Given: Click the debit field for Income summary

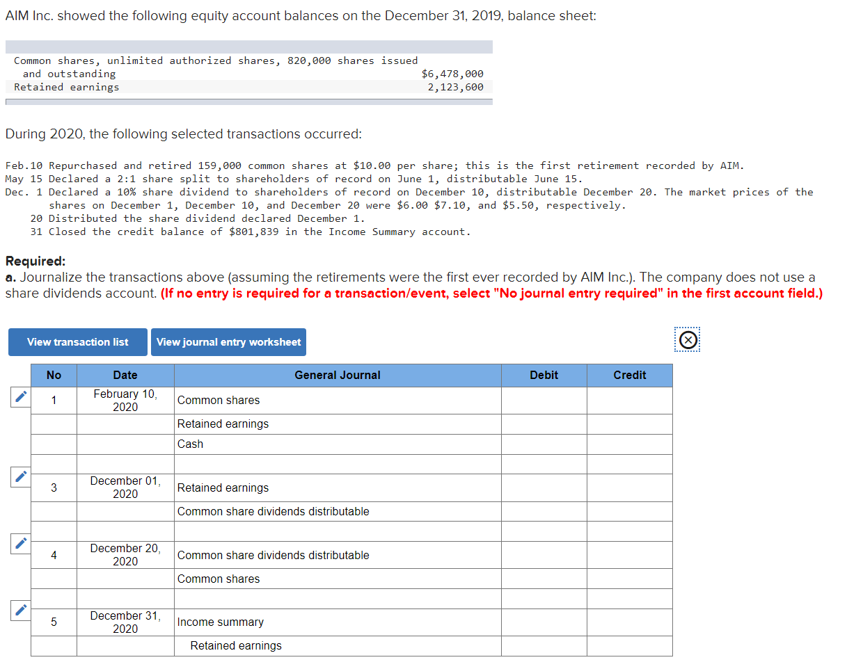Looking at the screenshot, I should click(x=544, y=622).
